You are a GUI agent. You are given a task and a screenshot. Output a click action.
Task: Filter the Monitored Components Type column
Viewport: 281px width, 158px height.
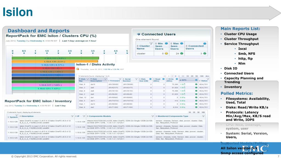[x=203, y=116]
